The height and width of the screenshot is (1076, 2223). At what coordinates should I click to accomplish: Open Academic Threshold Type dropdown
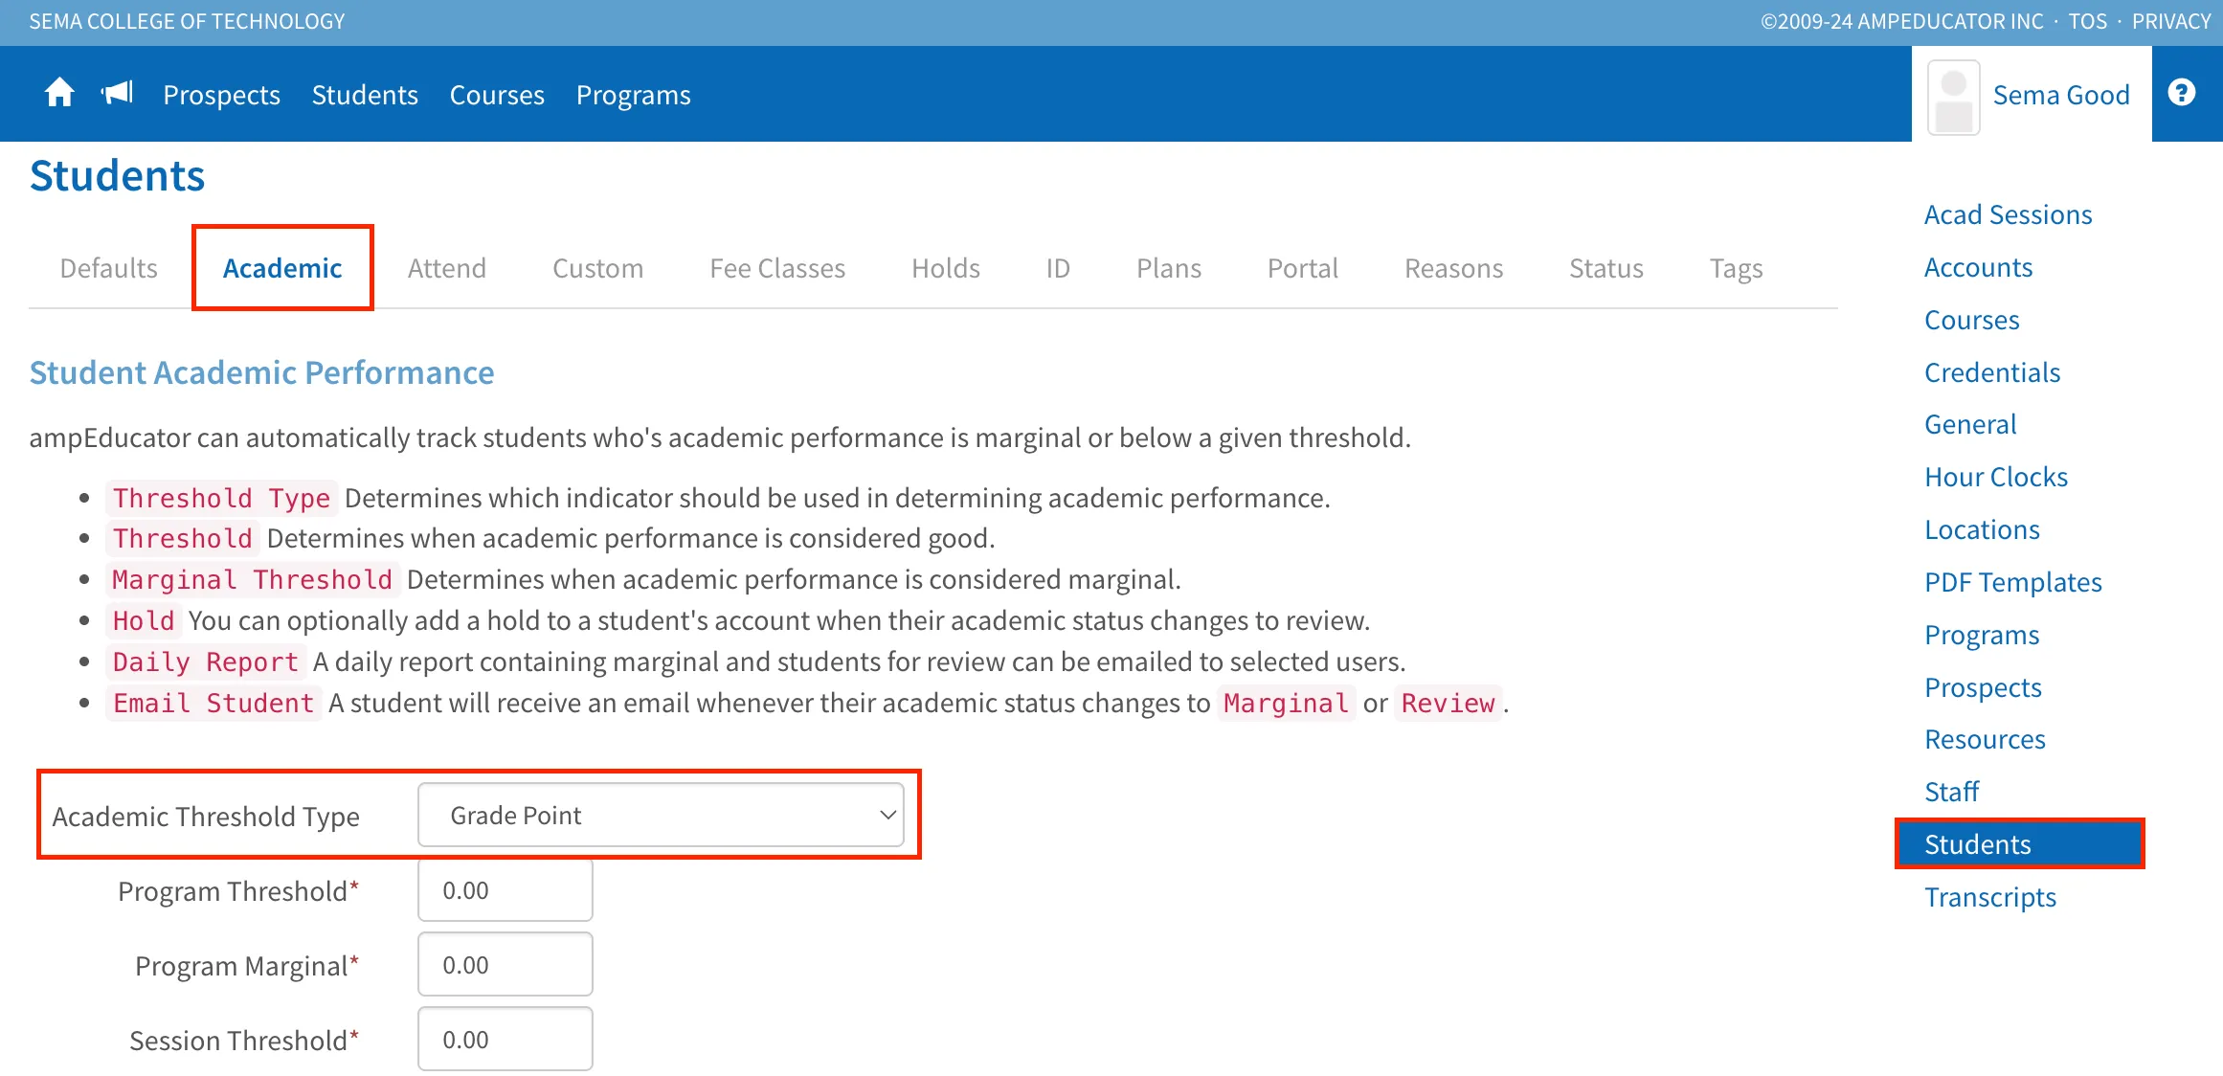(x=661, y=815)
